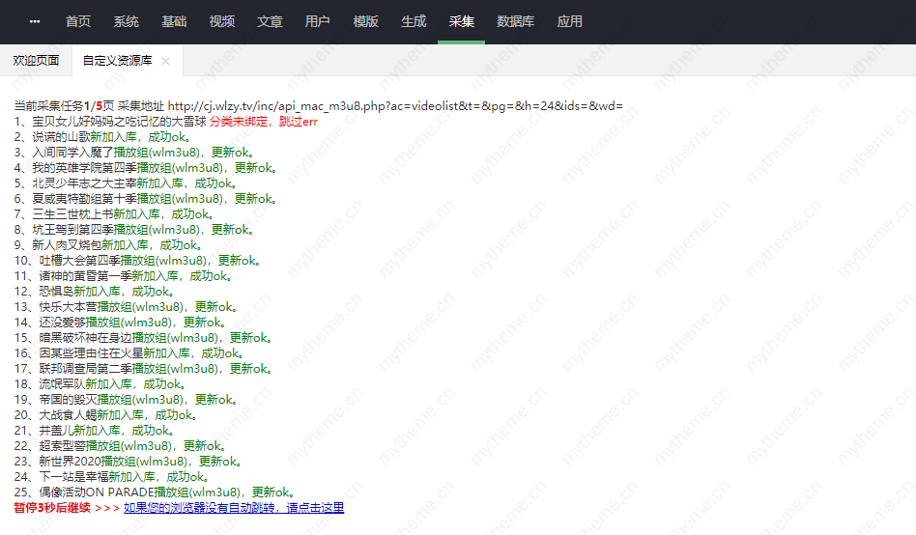916x535 pixels.
Task: Close the 自定义资源库 tab
Action: [x=165, y=61]
